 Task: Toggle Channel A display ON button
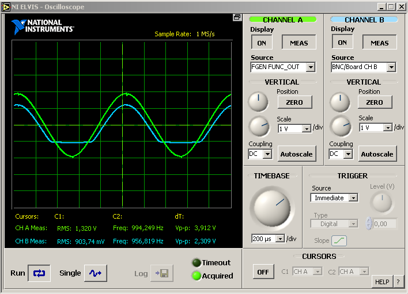pos(262,43)
